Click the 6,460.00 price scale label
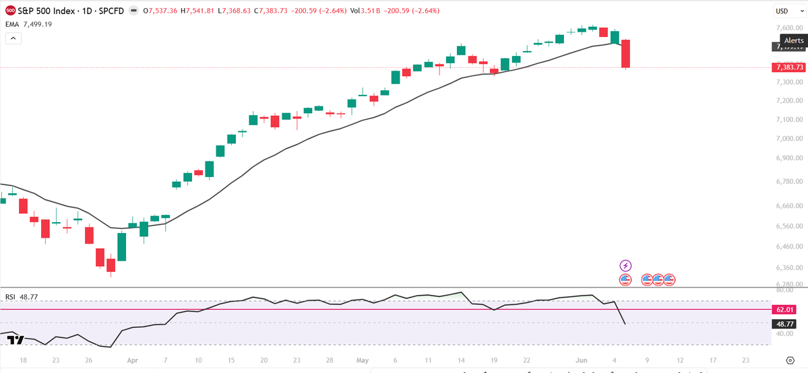This screenshot has height=373, width=808. tap(788, 247)
